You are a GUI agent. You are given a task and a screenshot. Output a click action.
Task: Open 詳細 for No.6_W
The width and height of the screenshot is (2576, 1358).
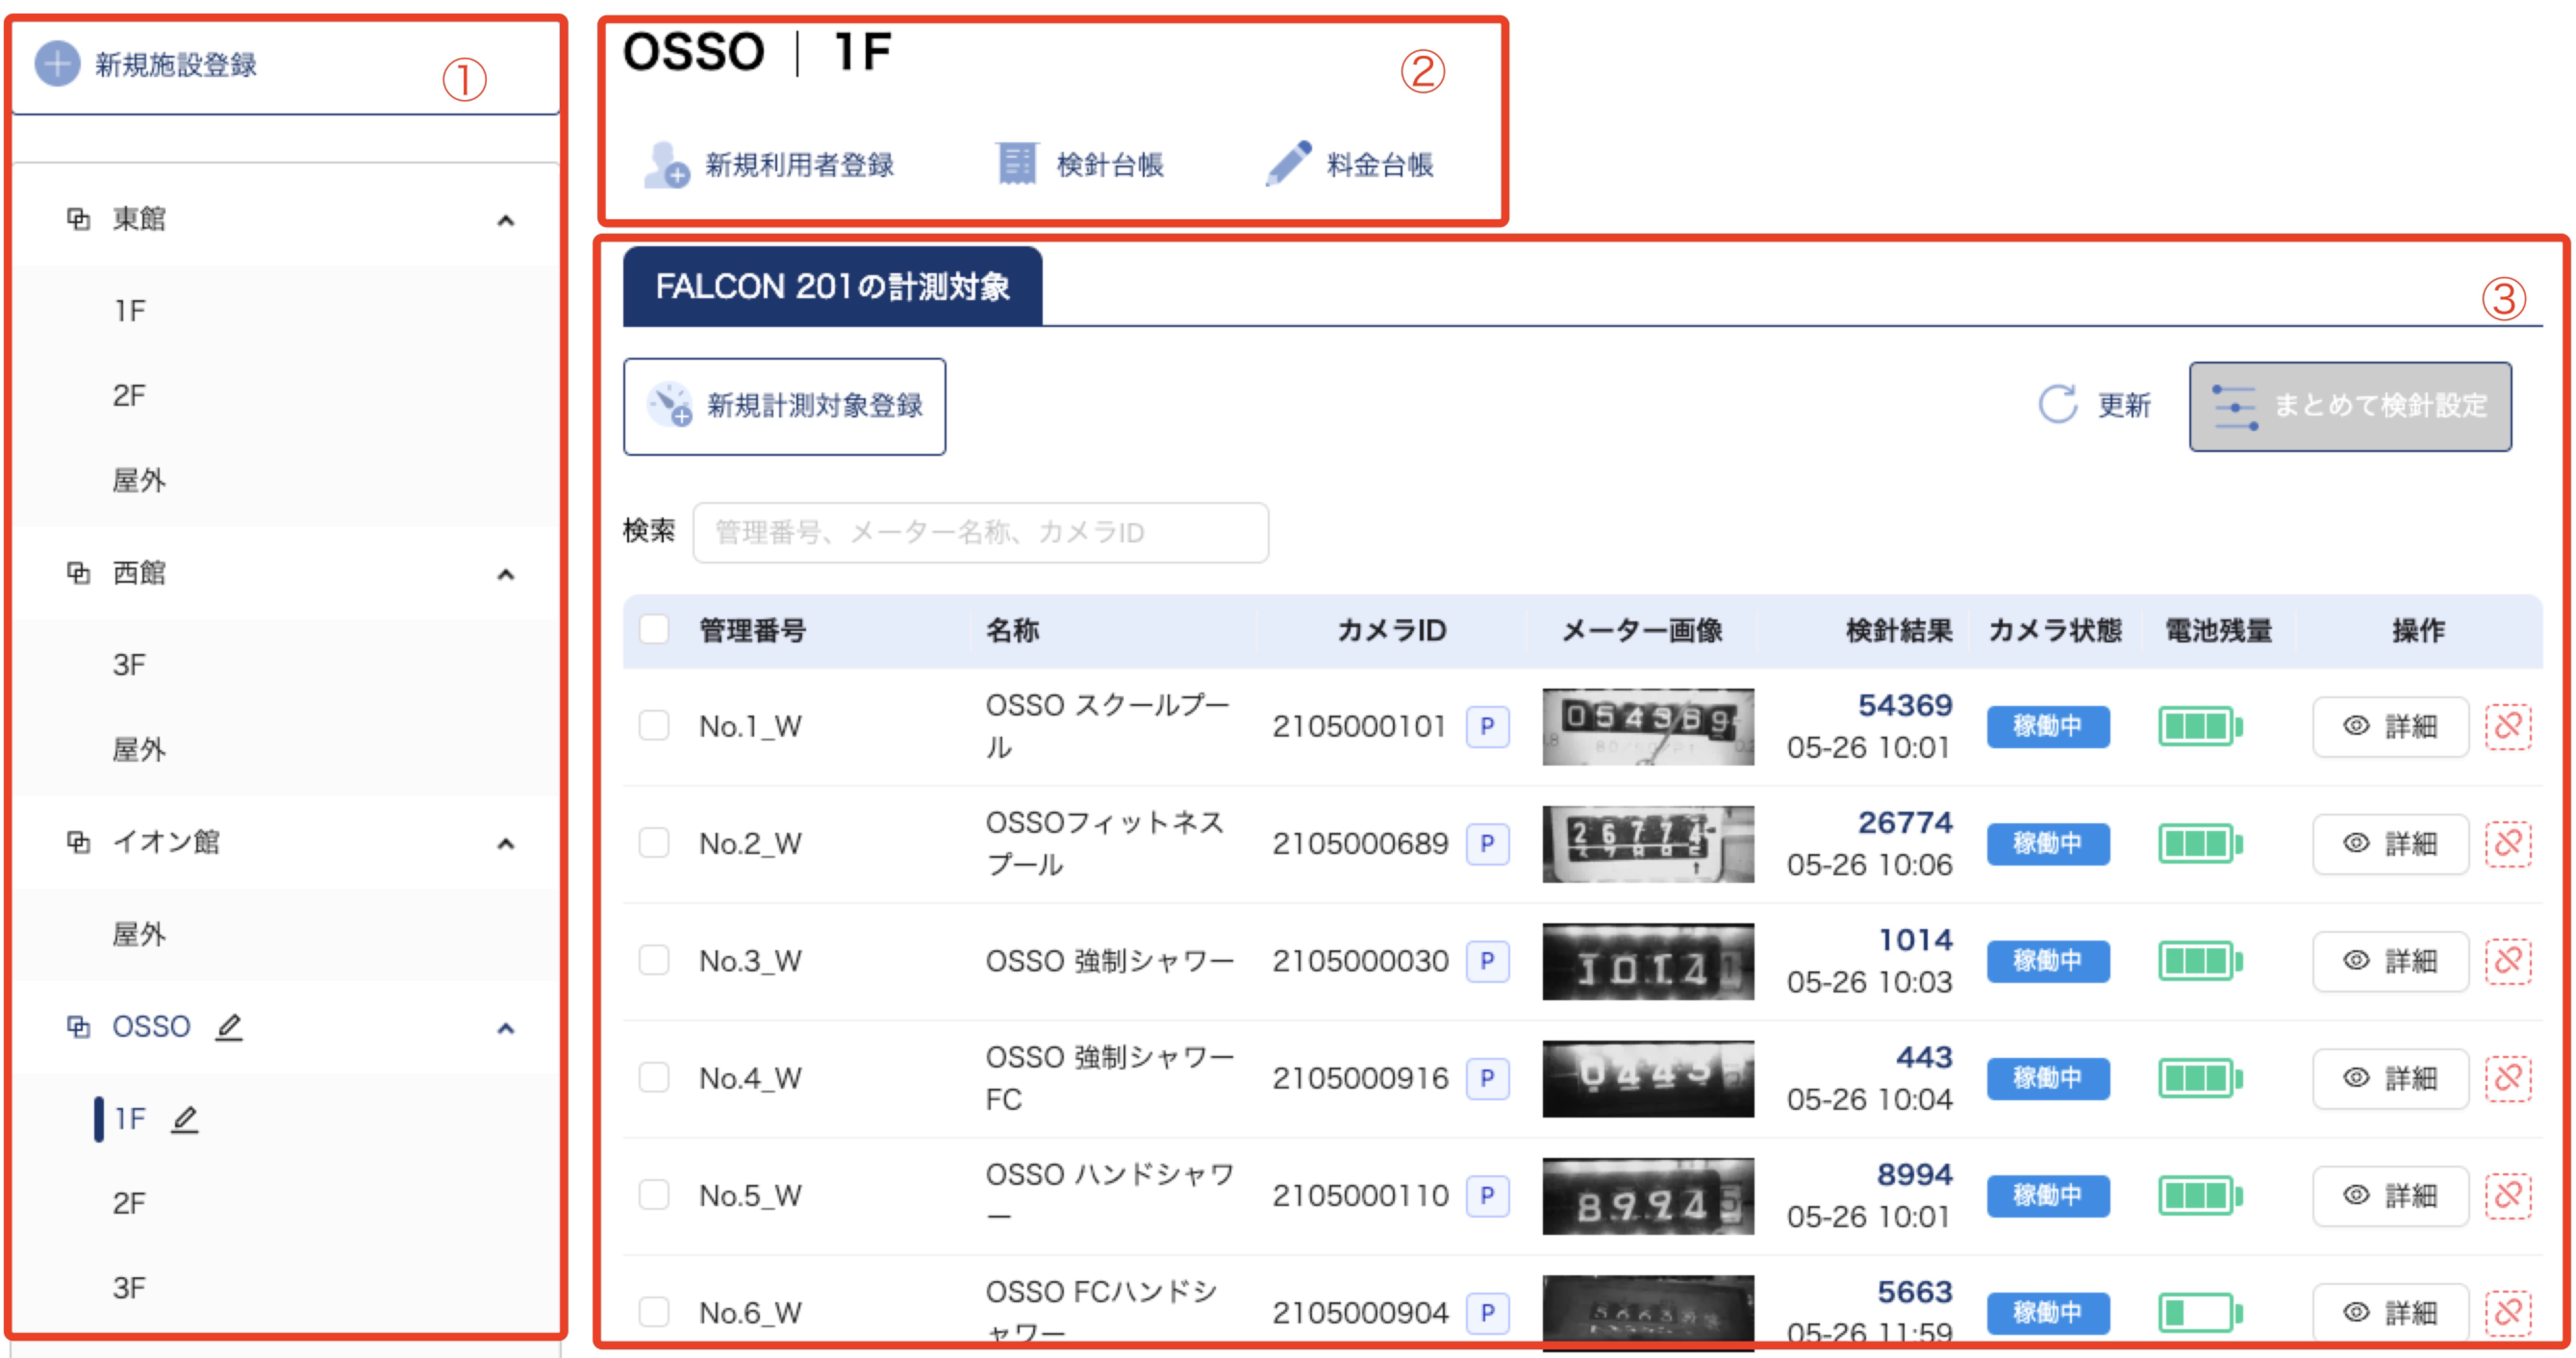pyautogui.click(x=2390, y=1312)
